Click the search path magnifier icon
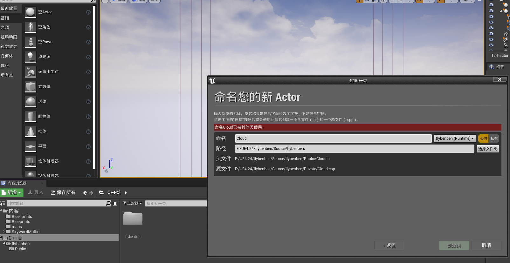Screen dimensions: 510x263 coord(108,203)
